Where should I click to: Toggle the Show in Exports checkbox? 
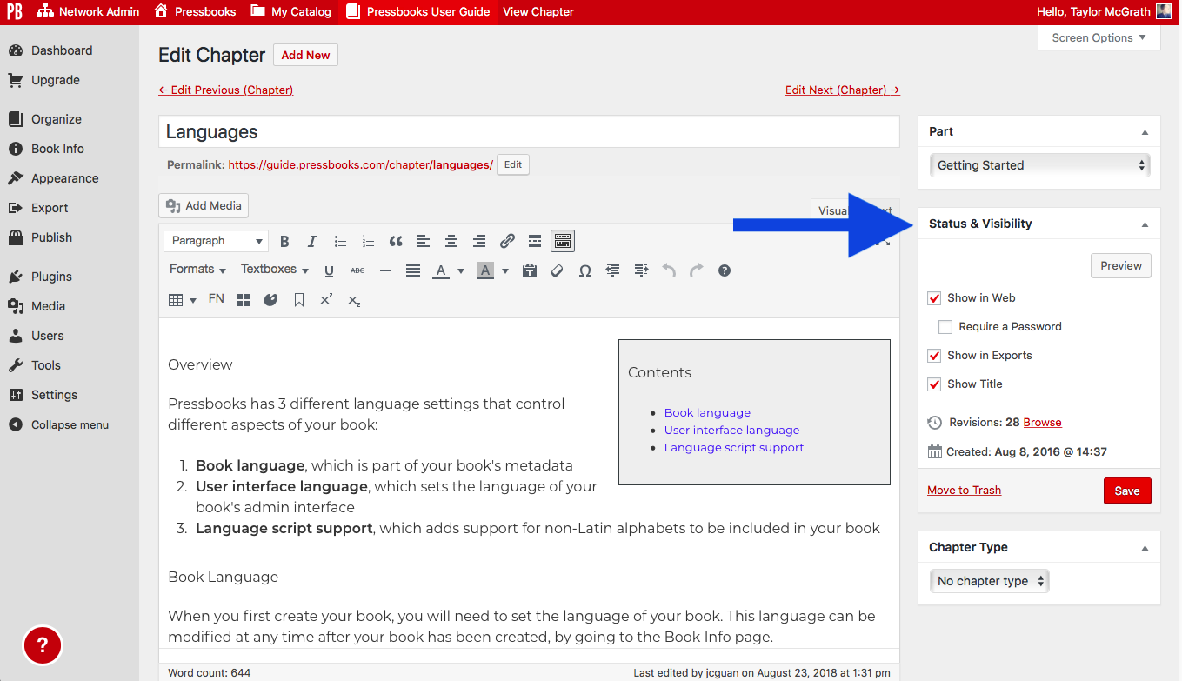click(934, 356)
